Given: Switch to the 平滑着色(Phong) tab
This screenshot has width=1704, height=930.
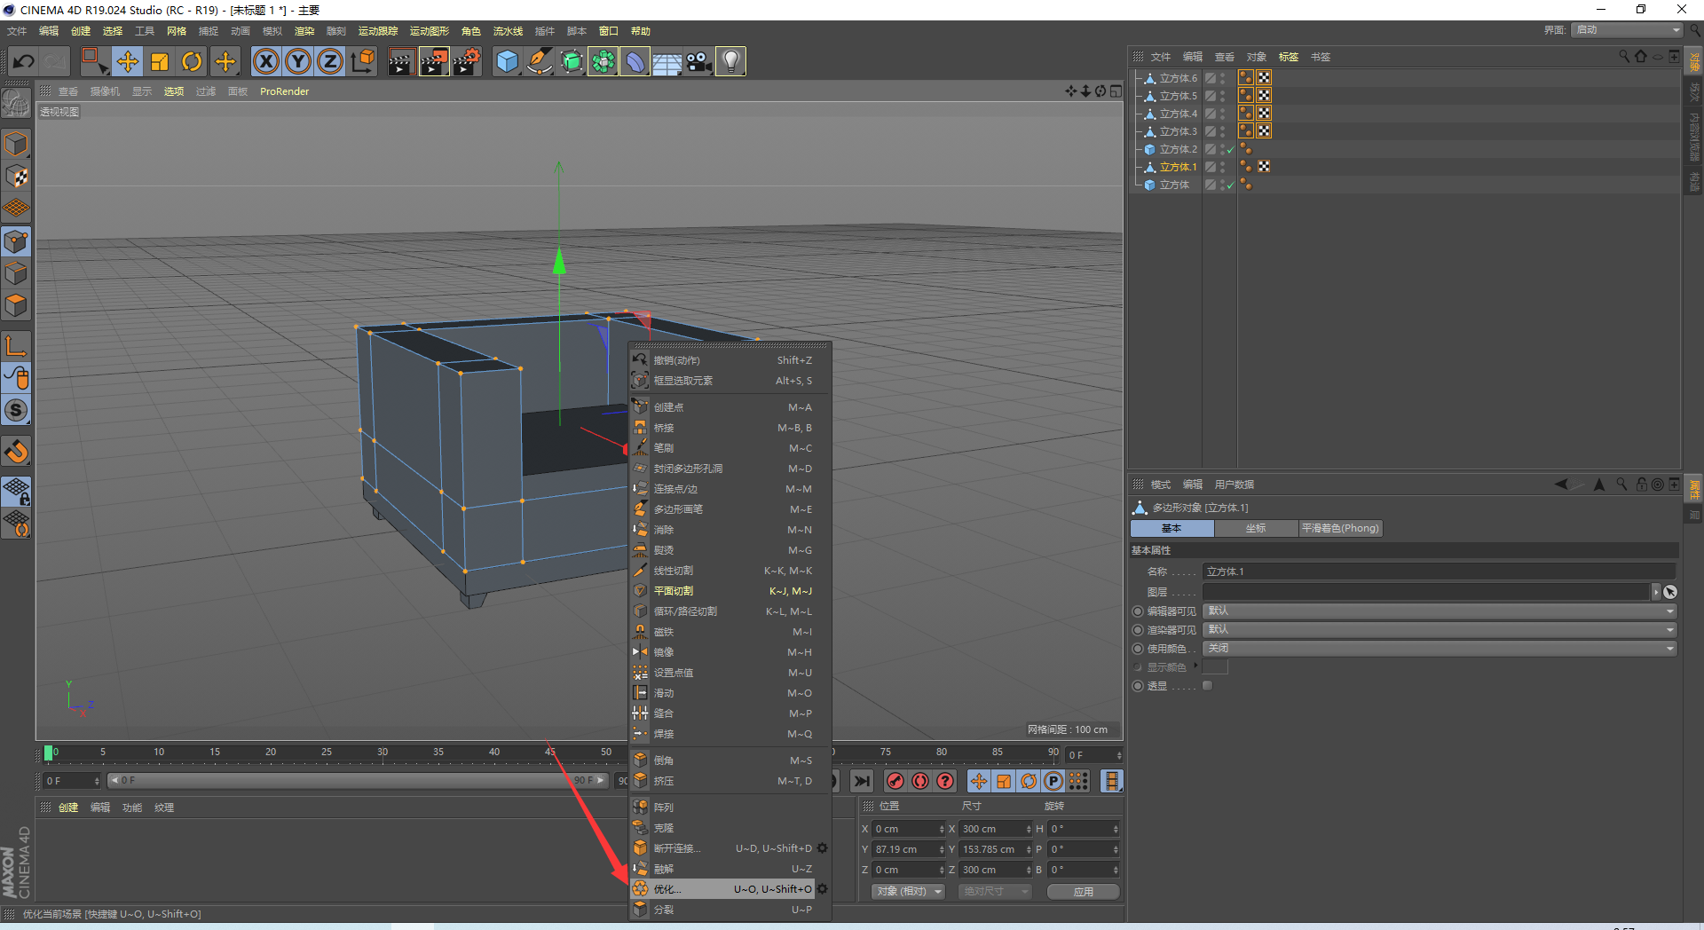Looking at the screenshot, I should (x=1340, y=529).
